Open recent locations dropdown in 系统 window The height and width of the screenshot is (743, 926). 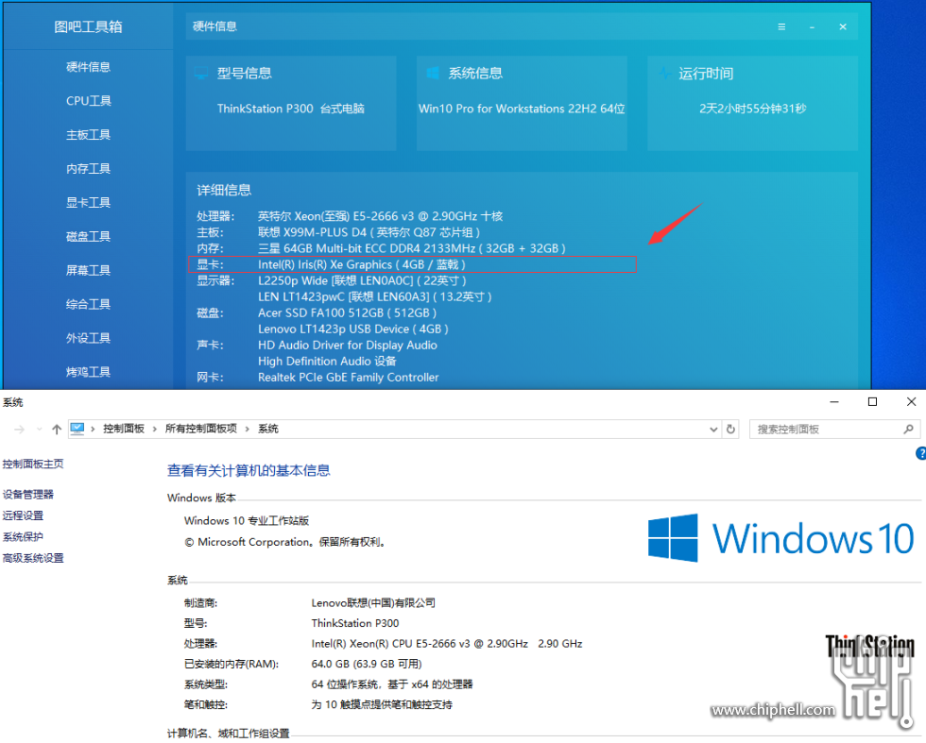coord(39,429)
